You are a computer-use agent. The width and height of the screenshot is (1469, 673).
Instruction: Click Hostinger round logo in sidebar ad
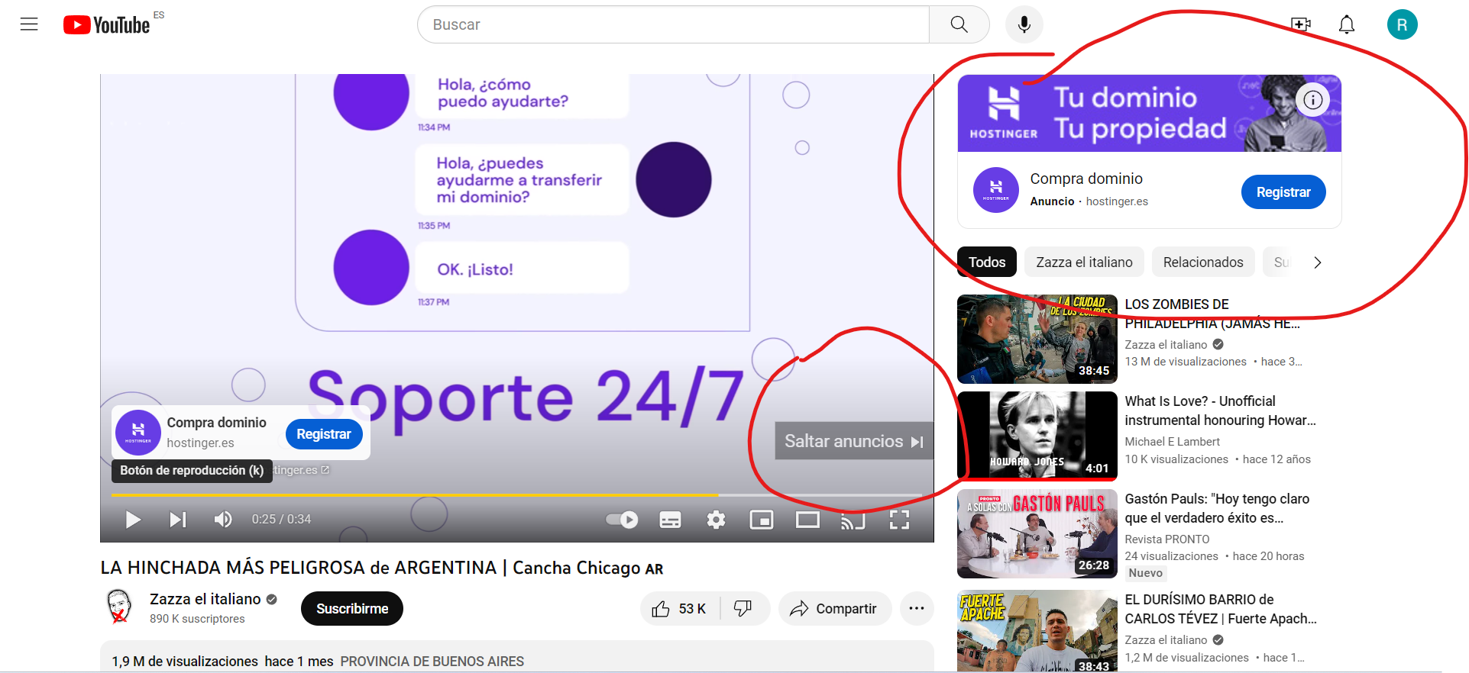point(995,190)
